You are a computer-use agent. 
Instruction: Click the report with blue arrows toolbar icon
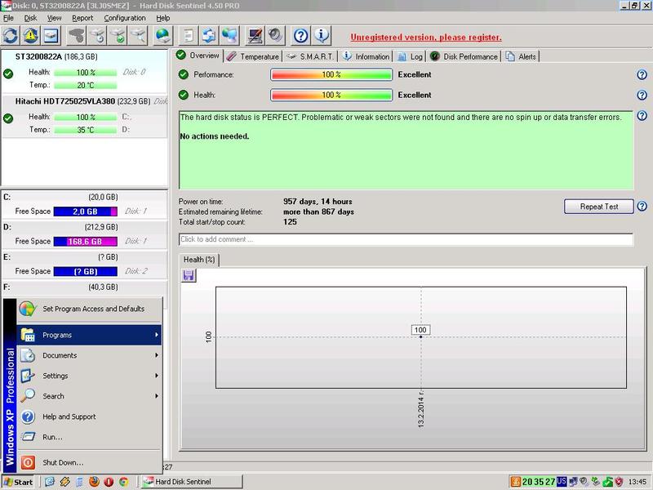click(x=209, y=36)
